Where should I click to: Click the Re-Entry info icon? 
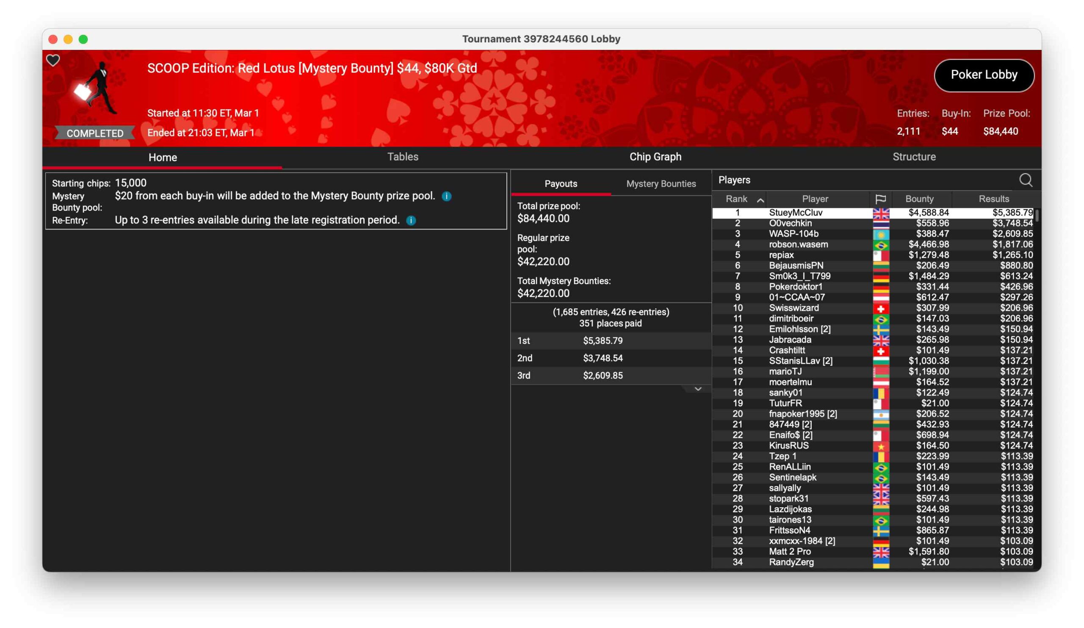pyautogui.click(x=411, y=220)
